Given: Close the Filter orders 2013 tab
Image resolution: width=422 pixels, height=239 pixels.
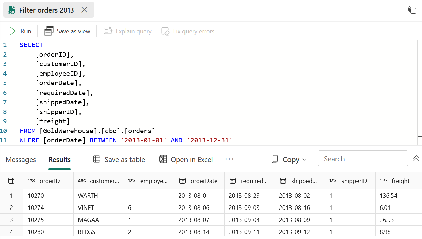Looking at the screenshot, I should pos(84,10).
